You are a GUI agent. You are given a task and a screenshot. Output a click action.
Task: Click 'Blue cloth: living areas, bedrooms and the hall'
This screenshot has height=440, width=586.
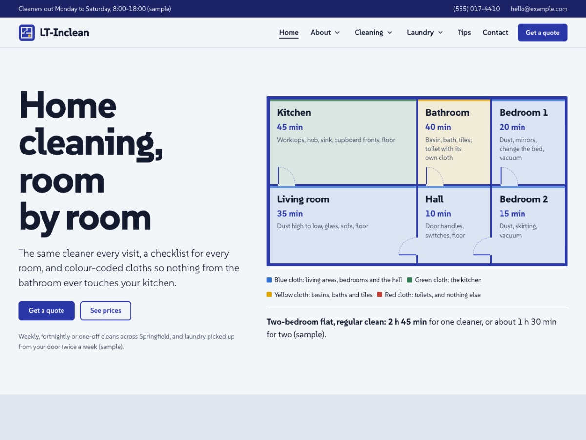(x=338, y=280)
